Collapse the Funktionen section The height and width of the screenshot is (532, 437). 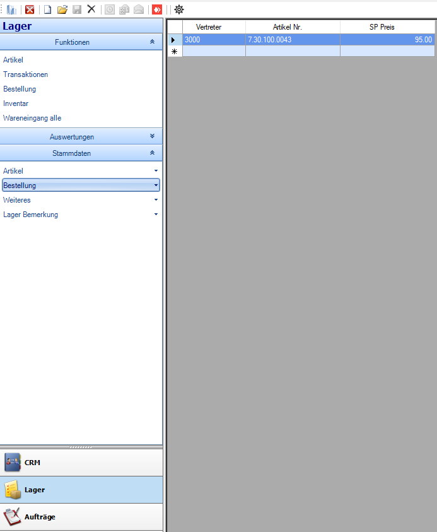coord(152,42)
